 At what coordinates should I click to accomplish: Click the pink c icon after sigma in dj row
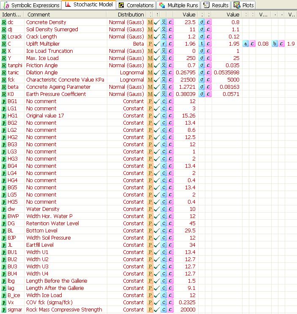[x=209, y=30]
